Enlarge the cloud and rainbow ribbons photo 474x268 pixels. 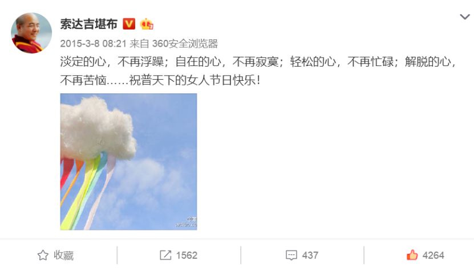tap(128, 162)
